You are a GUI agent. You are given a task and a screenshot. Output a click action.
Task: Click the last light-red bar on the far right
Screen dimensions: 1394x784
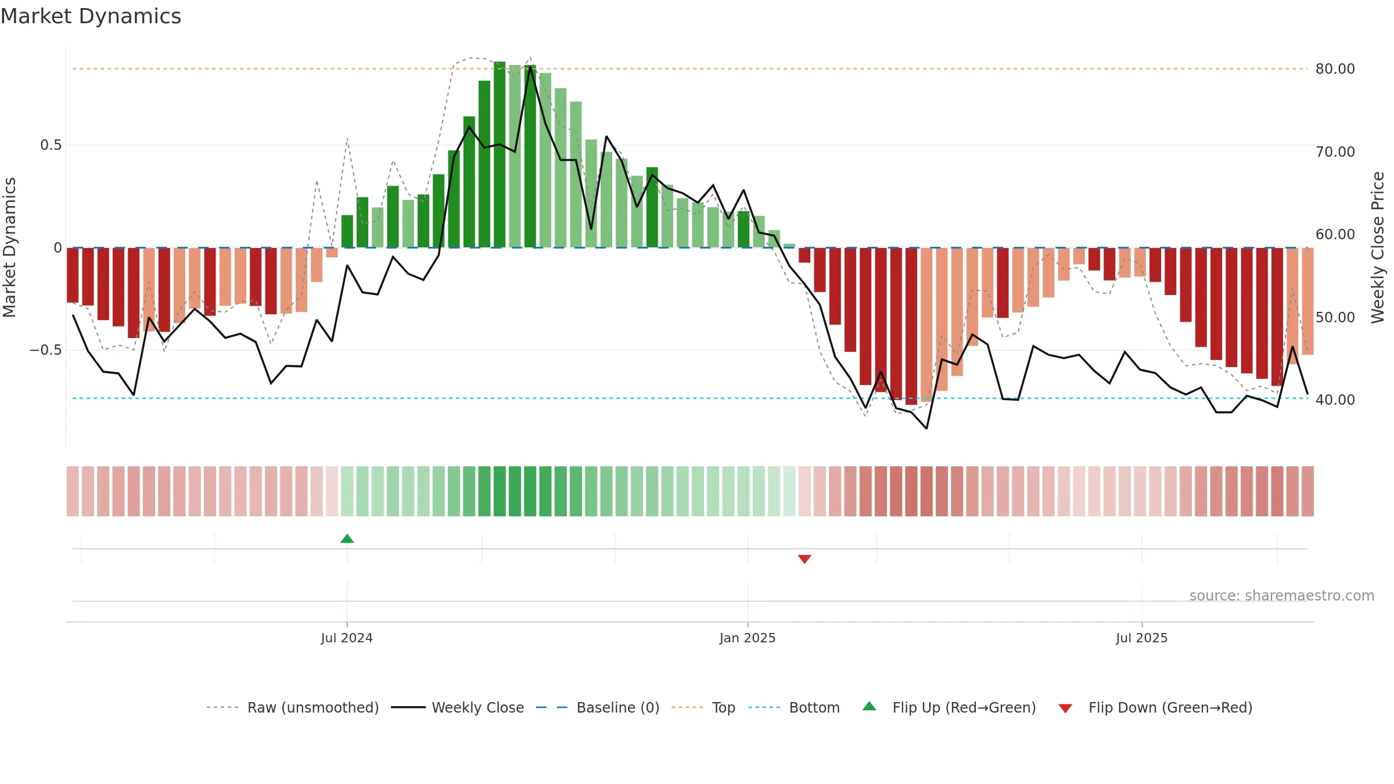coord(1307,301)
